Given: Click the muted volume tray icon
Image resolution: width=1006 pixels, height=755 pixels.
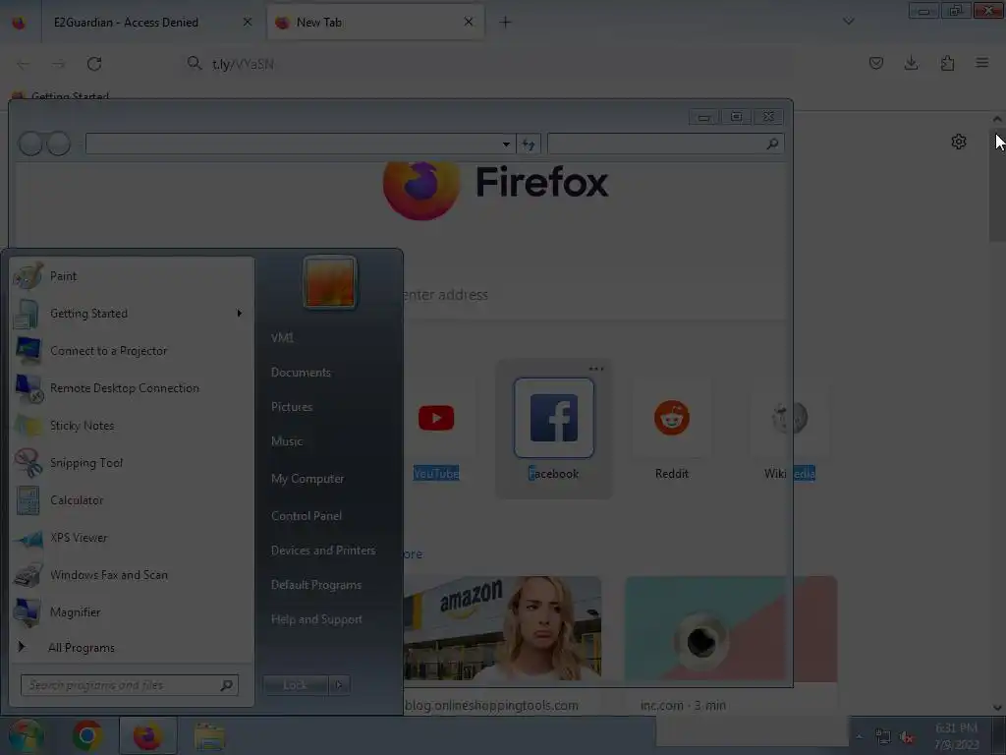Looking at the screenshot, I should tap(907, 737).
